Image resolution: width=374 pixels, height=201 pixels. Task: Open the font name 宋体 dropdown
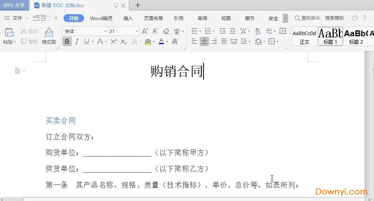tap(105, 32)
